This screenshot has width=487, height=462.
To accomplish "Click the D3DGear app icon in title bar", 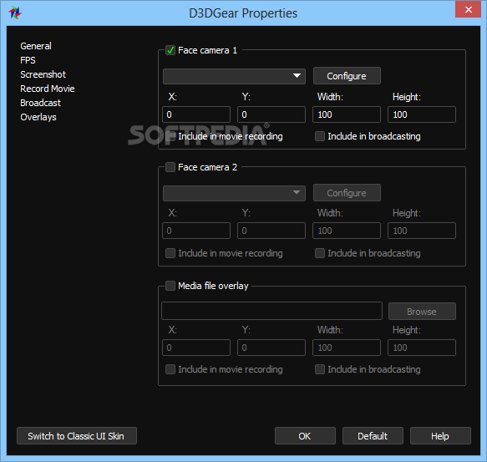I will coord(15,13).
